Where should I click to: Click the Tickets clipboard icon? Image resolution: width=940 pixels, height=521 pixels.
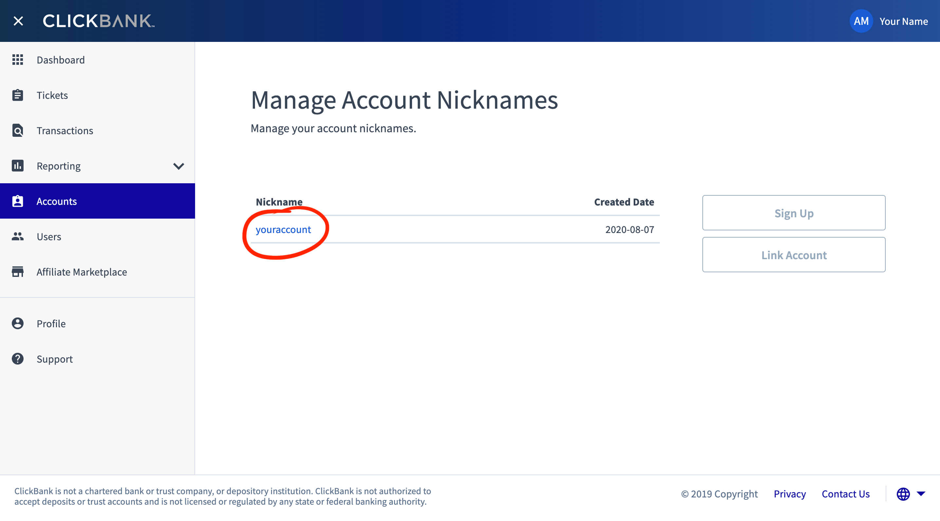(18, 95)
